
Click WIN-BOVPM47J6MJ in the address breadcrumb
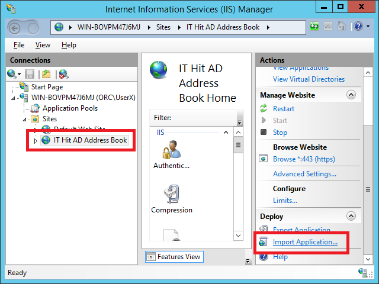coord(109,27)
